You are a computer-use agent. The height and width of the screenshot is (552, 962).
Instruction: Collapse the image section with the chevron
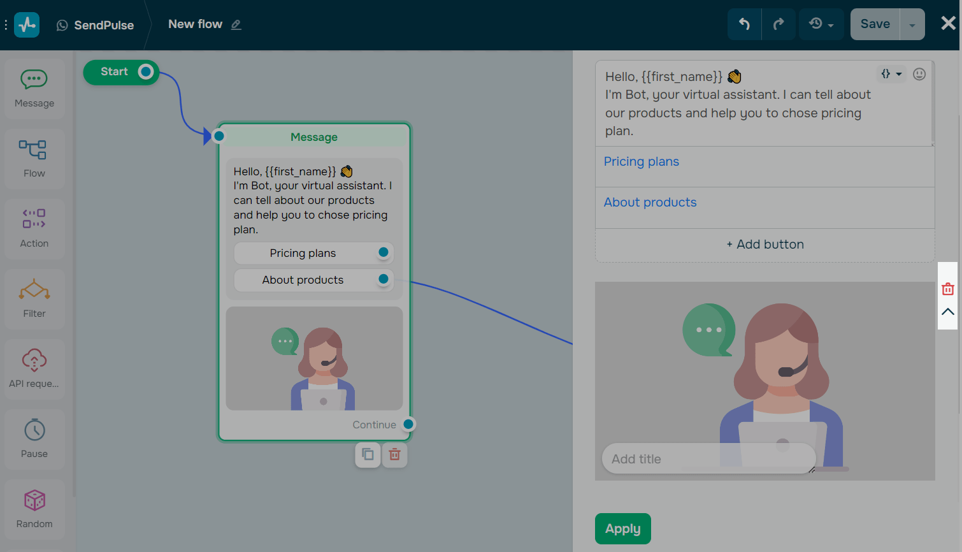point(948,312)
